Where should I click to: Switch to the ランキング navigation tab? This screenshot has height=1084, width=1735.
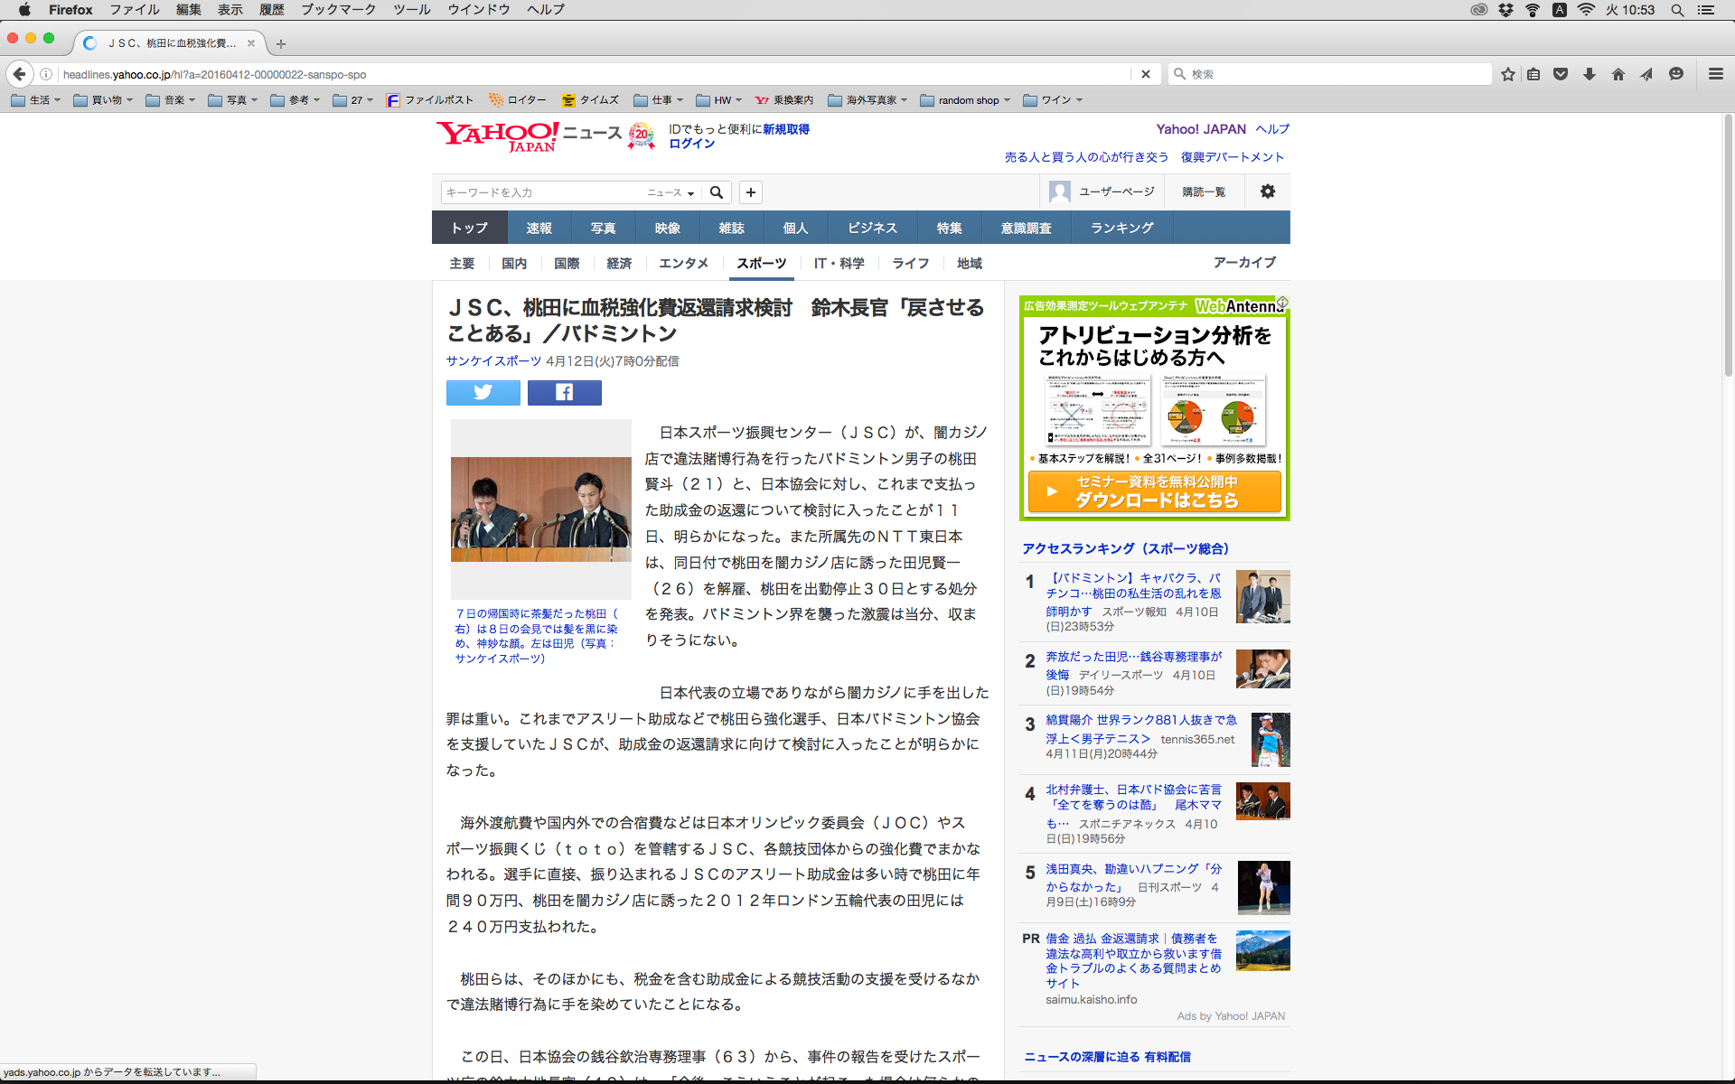pyautogui.click(x=1121, y=228)
